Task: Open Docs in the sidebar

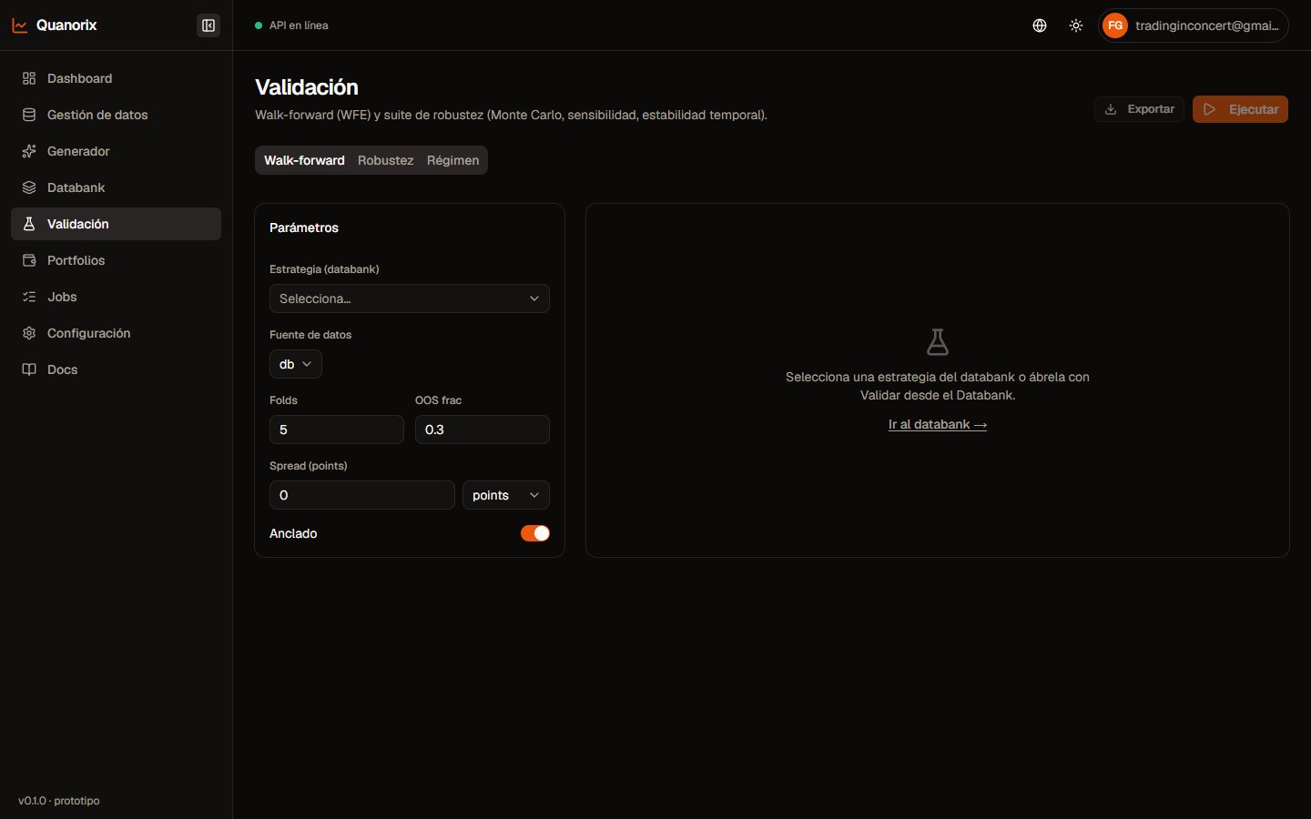Action: [116, 369]
